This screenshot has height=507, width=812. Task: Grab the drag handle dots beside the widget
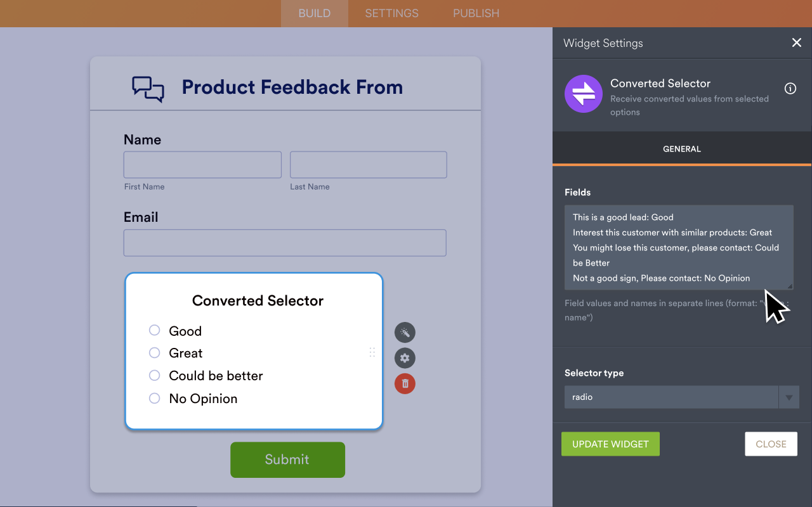[x=372, y=352]
